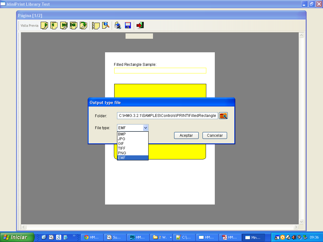Click into the Folder path field
Screen dimensions: 323x242
(x=167, y=116)
